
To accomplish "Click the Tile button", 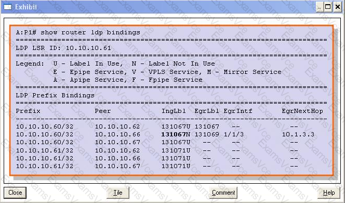I will [x=118, y=193].
